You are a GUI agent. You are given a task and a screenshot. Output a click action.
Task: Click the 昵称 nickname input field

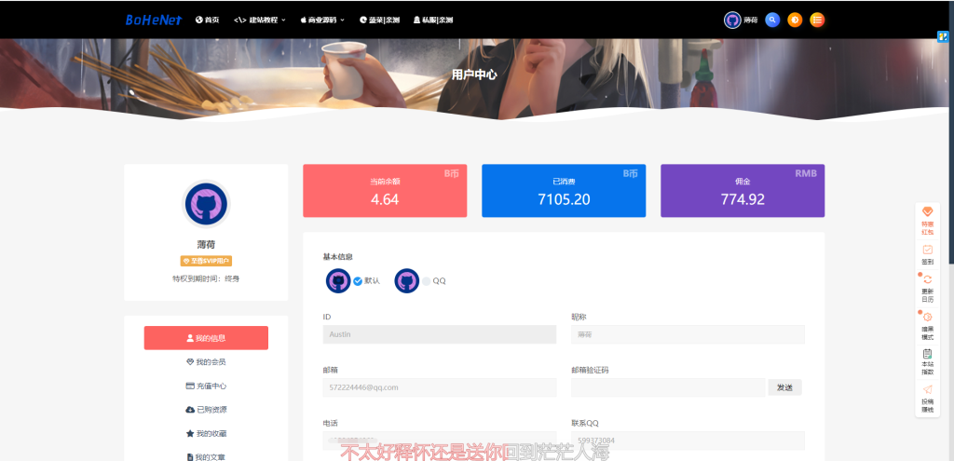pos(688,334)
